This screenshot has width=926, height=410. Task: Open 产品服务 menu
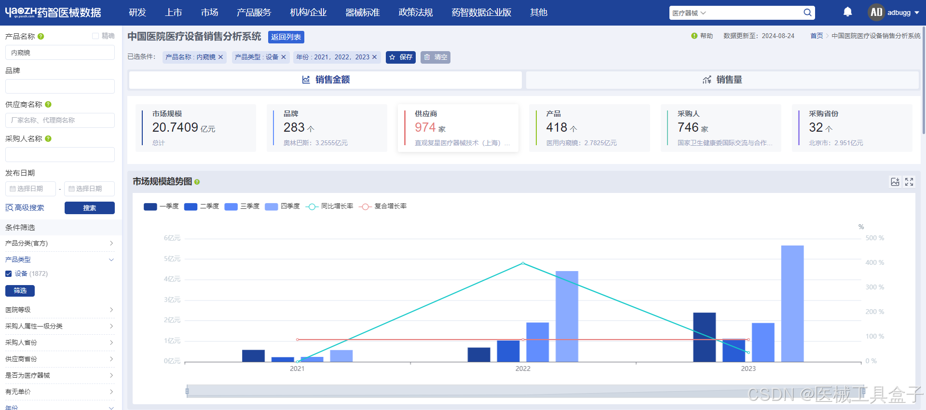click(x=254, y=13)
